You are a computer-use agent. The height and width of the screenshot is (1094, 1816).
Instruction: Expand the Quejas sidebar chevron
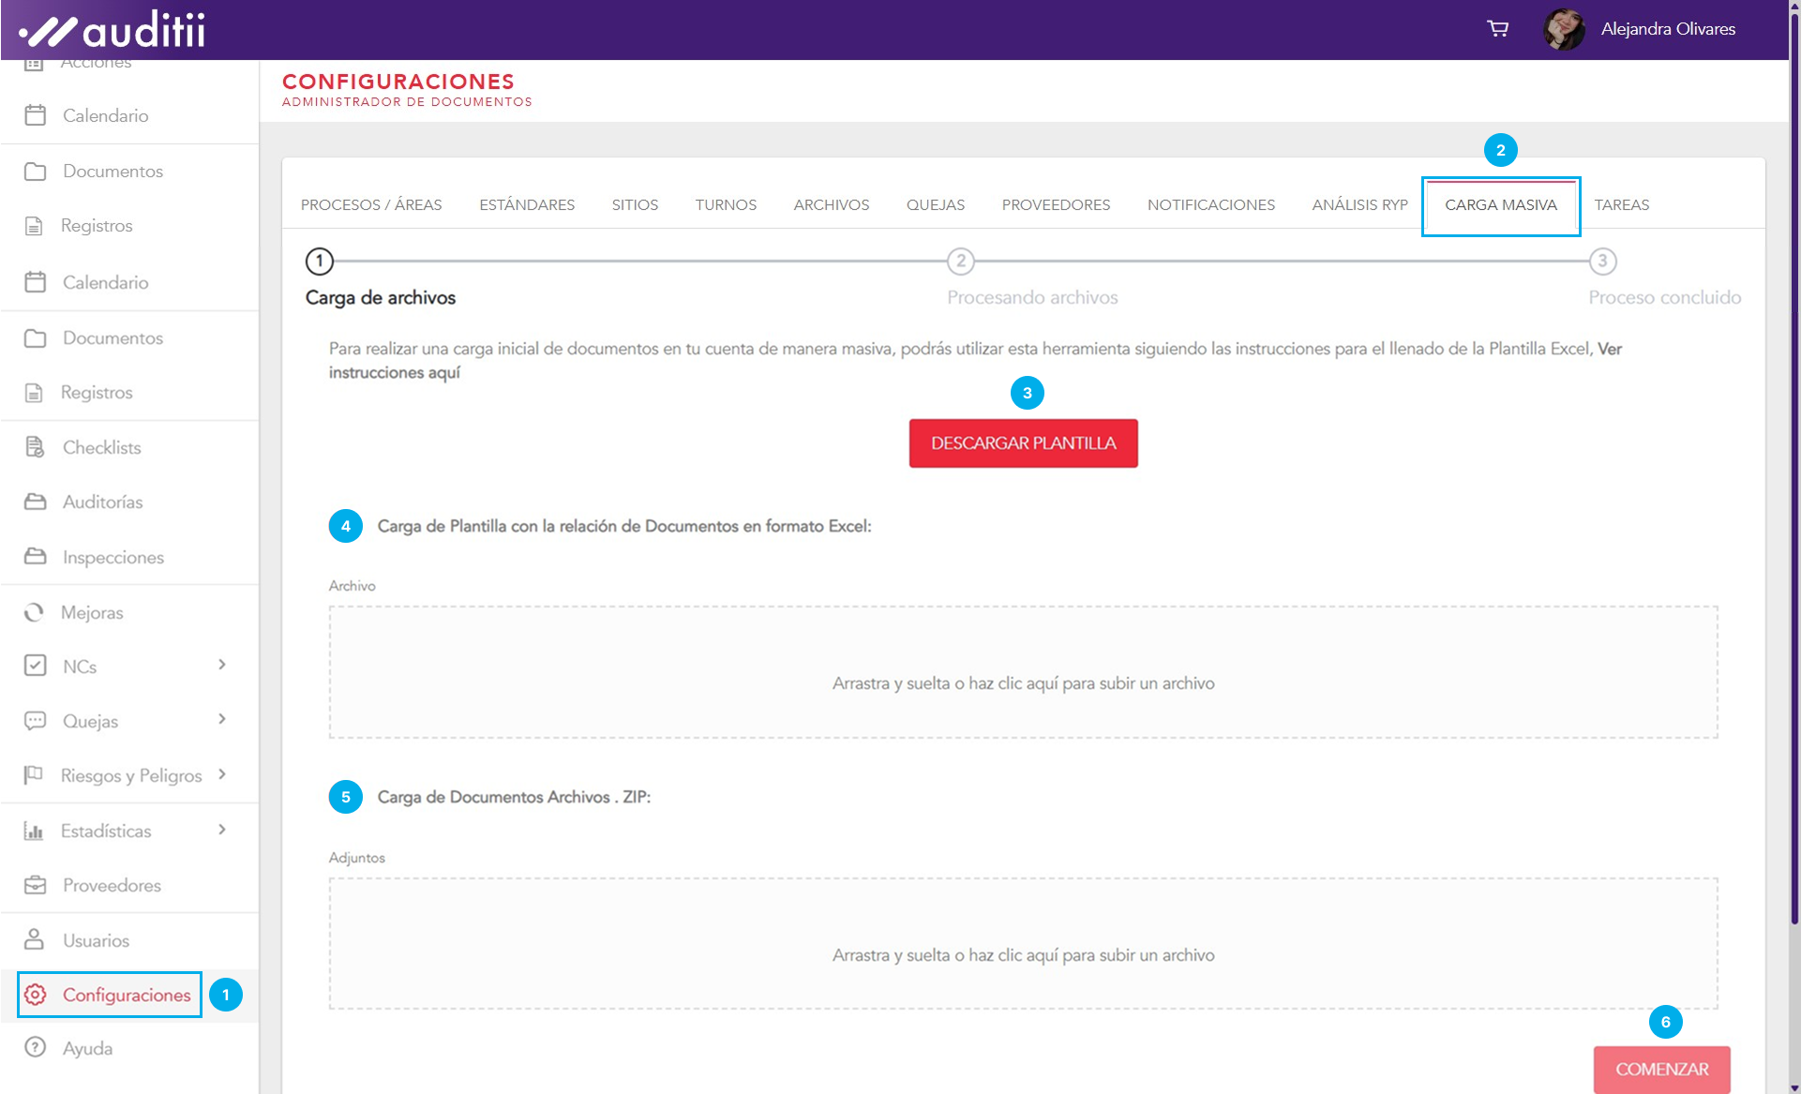[x=222, y=719]
